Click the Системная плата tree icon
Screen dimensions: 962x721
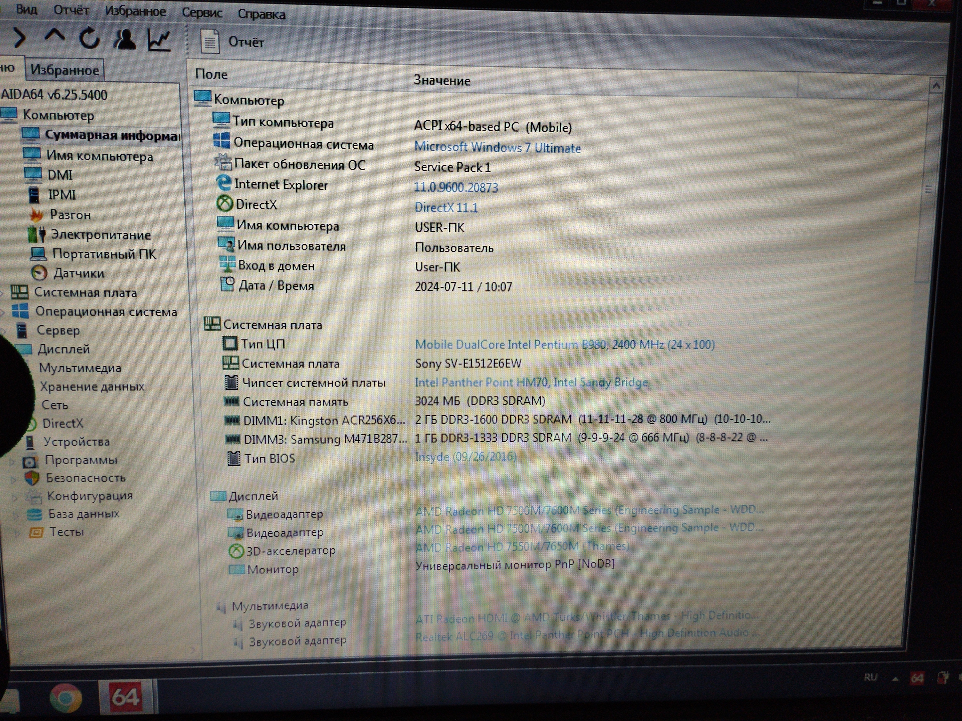pyautogui.click(x=20, y=292)
